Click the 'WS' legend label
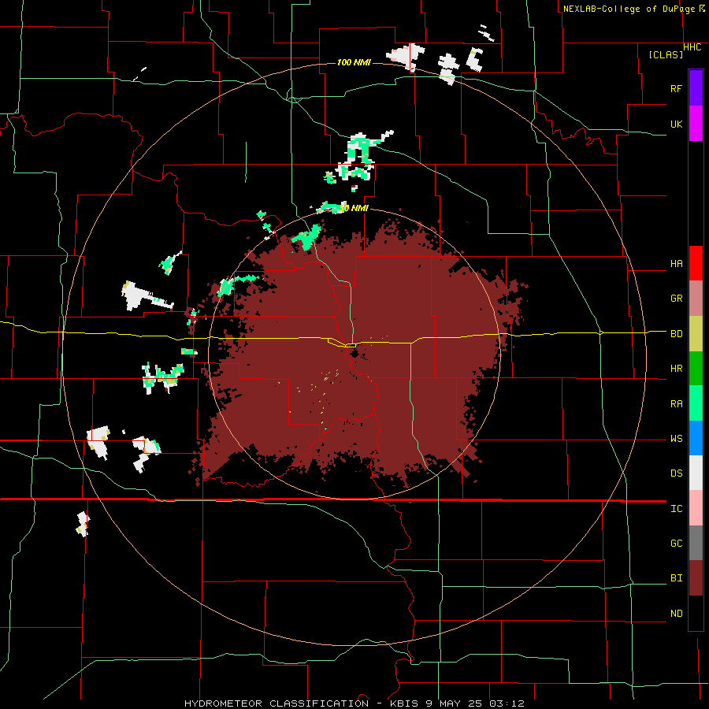 pos(676,439)
